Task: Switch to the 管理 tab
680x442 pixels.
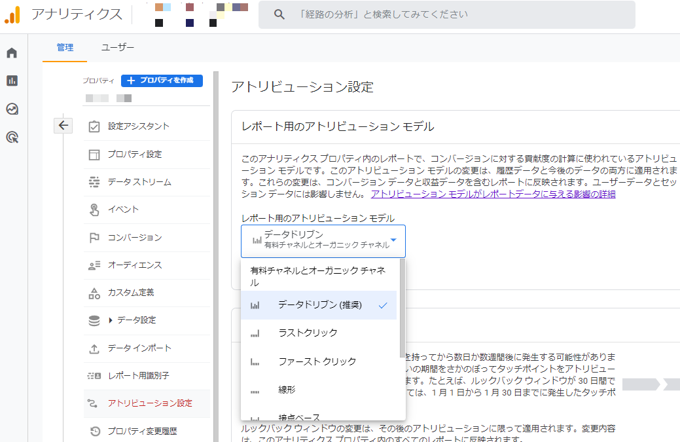Action: pos(65,47)
